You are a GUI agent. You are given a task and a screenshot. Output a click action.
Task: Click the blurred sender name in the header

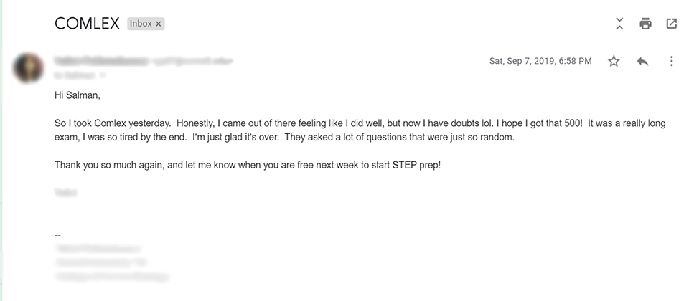coord(101,60)
